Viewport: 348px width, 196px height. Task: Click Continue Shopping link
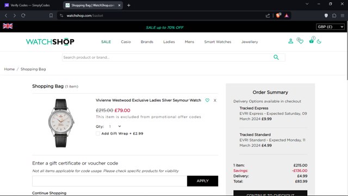pos(49,193)
